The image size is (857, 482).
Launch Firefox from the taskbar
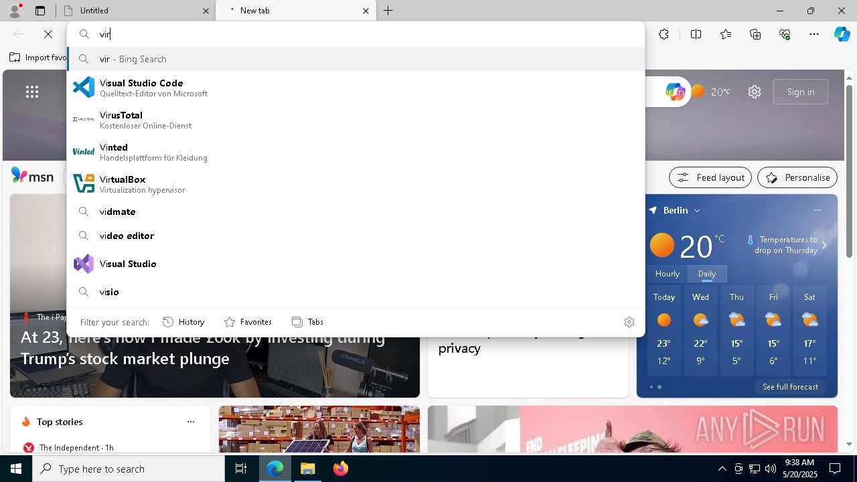[340, 469]
